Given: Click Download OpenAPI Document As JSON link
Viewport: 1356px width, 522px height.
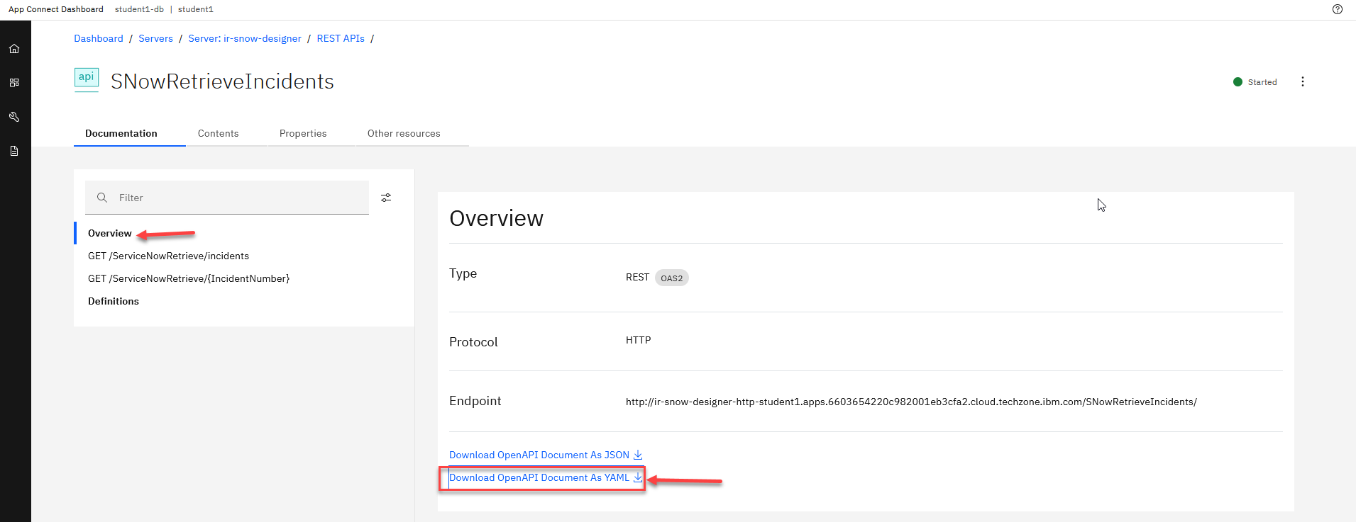Looking at the screenshot, I should pos(539,455).
